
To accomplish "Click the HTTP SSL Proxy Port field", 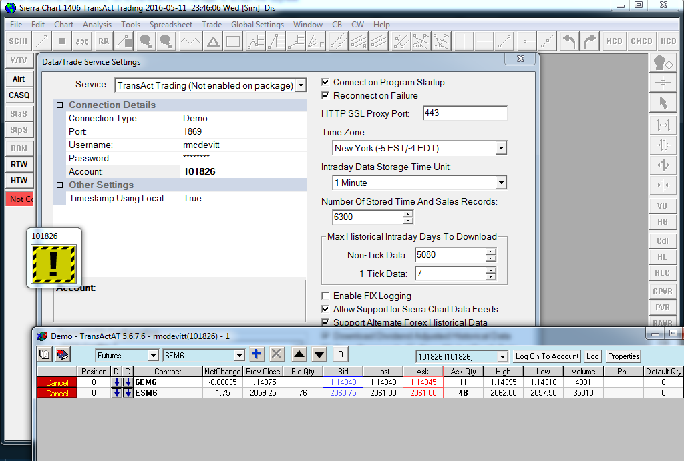I will pos(465,113).
